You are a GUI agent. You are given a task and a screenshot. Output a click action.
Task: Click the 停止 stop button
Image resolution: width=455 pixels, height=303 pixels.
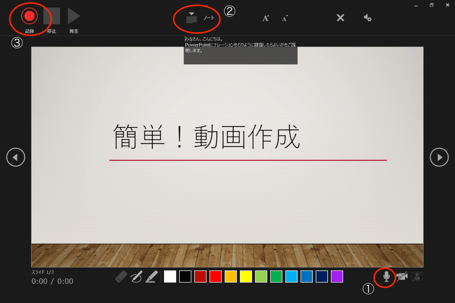pyautogui.click(x=52, y=16)
